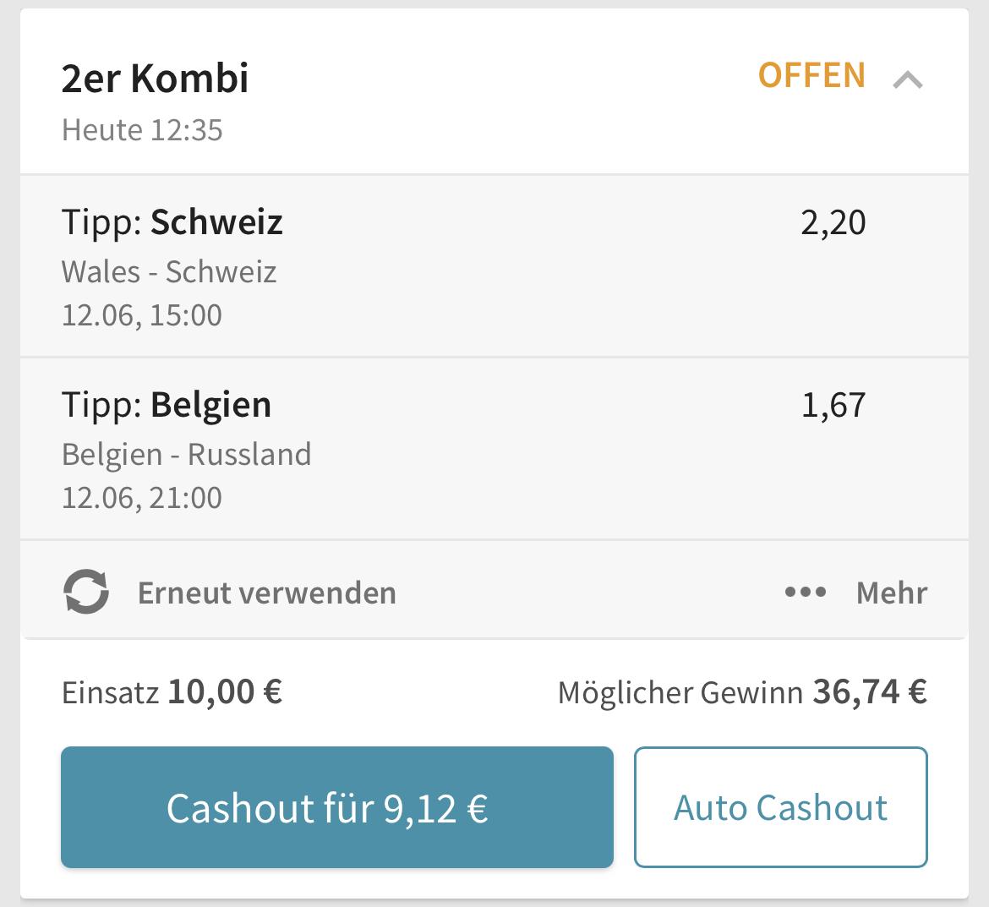The image size is (989, 907).
Task: Click the circular arrows reuse icon
Action: (86, 592)
